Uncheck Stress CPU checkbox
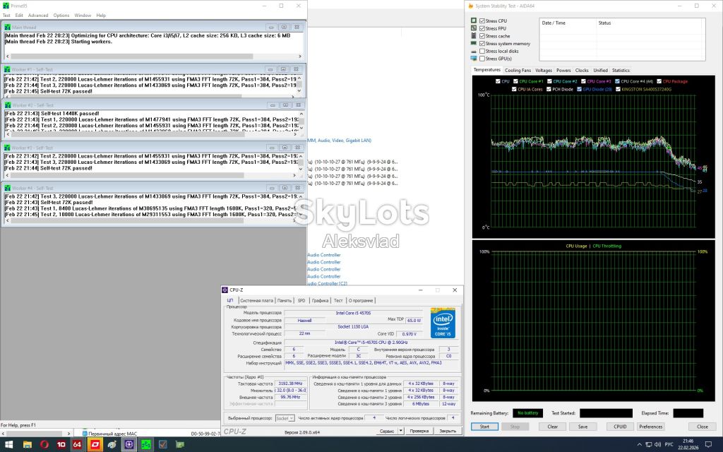Viewport: 723px width, 452px height. (482, 20)
